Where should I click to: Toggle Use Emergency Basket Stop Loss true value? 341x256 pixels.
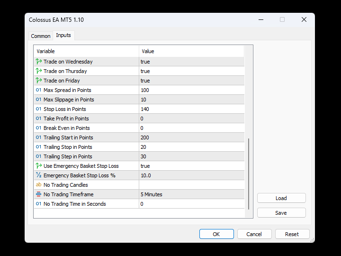click(x=192, y=166)
